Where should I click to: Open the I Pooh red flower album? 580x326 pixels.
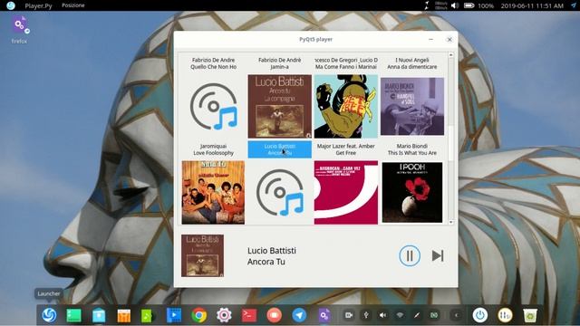tap(412, 192)
